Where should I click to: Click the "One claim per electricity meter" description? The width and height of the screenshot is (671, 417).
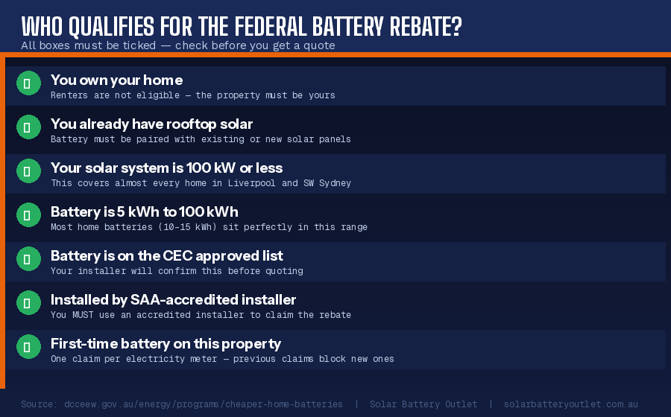pyautogui.click(x=222, y=359)
